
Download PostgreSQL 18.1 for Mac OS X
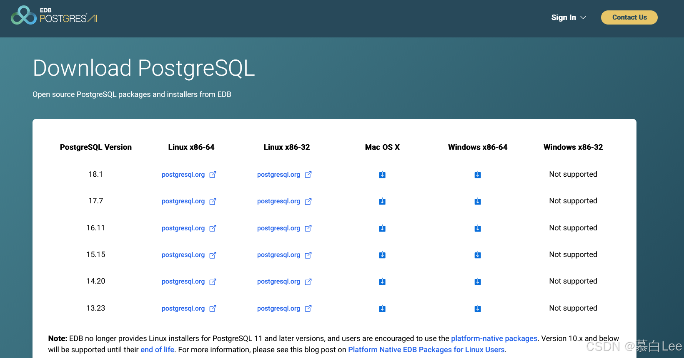382,175
